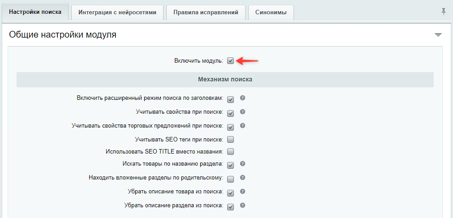
Task: Toggle 'Учитывать свойства при поиске' checkbox
Action: point(231,113)
